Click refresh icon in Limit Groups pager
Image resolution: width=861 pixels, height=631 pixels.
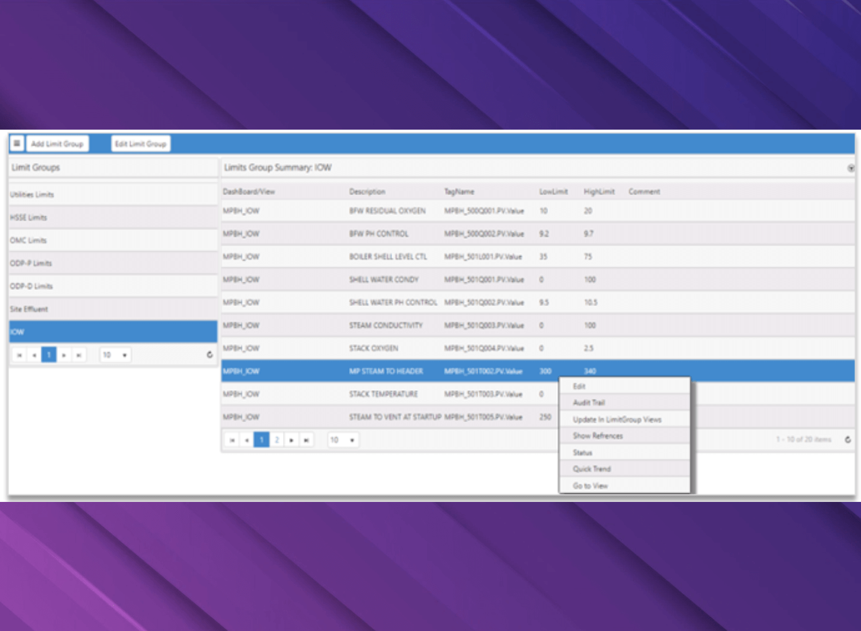[210, 355]
